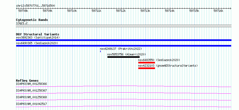This screenshot has width=239, height=110.
Task: Select the black nsv5853756 variant bar
Action: [124, 57]
